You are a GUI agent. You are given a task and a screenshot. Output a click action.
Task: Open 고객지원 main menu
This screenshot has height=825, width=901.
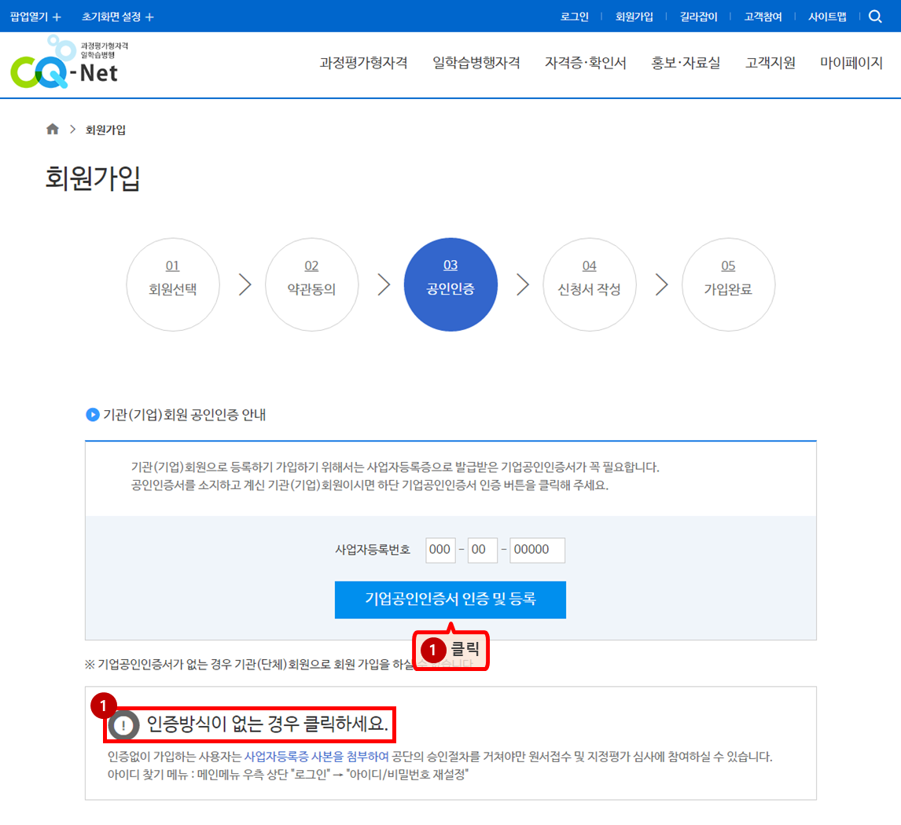(770, 63)
